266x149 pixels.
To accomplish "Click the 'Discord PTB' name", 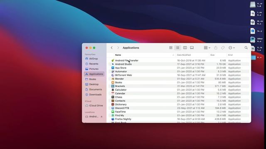I will 122,108.
